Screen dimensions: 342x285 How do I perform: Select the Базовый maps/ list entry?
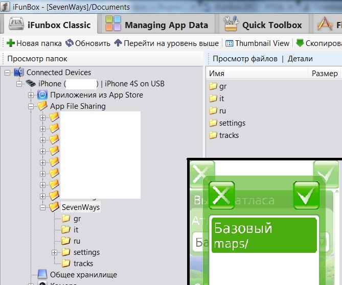264,235
